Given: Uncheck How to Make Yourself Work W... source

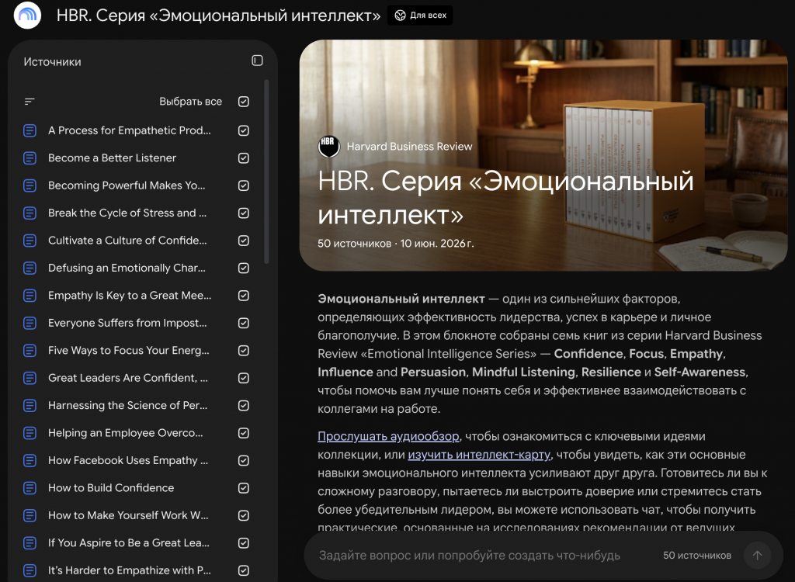Looking at the screenshot, I should [243, 515].
